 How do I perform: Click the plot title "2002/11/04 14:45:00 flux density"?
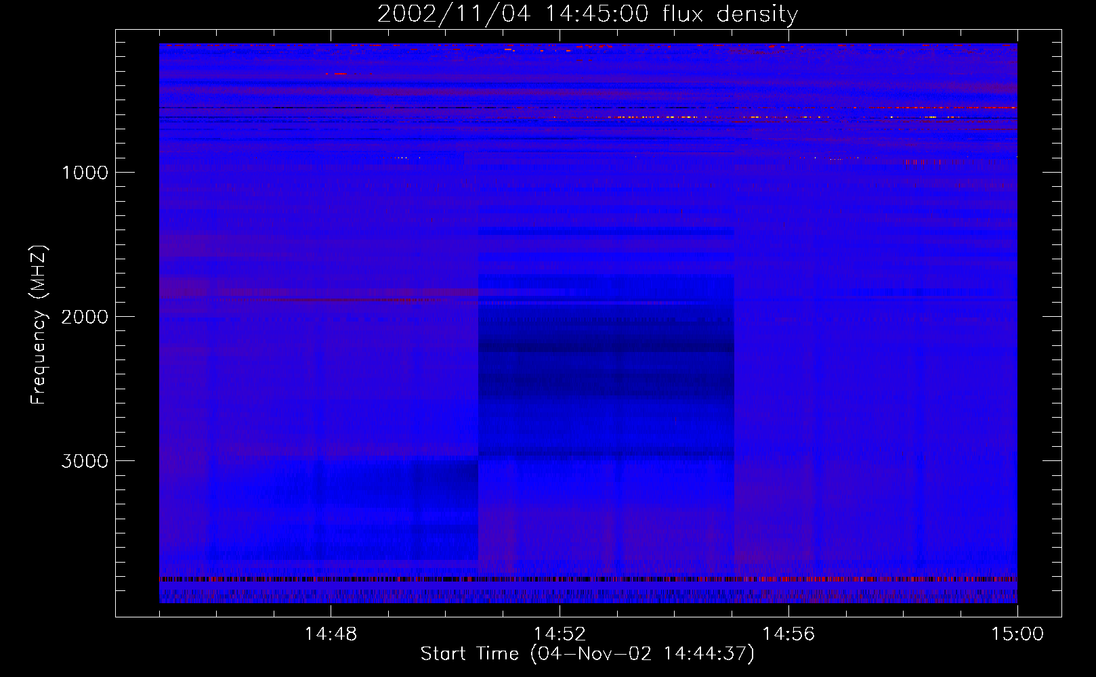point(587,14)
